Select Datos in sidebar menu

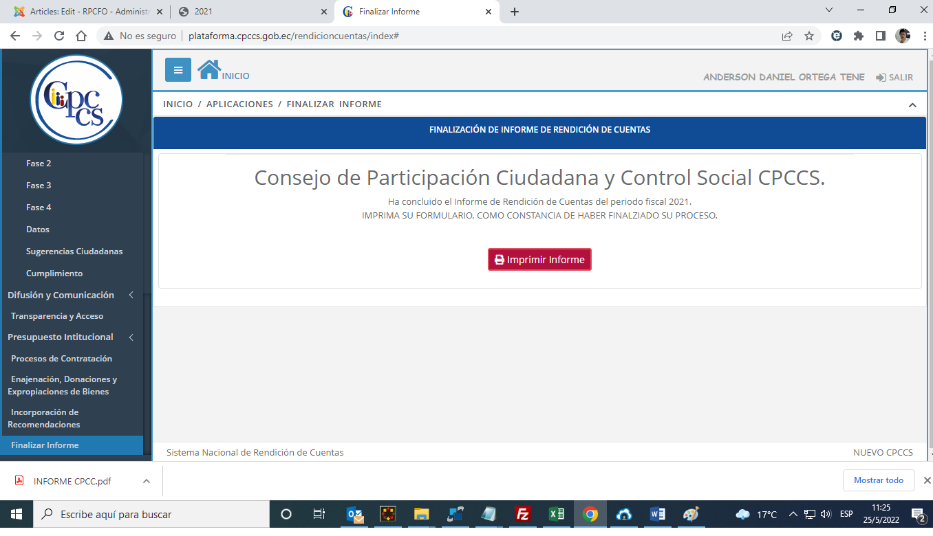click(38, 230)
